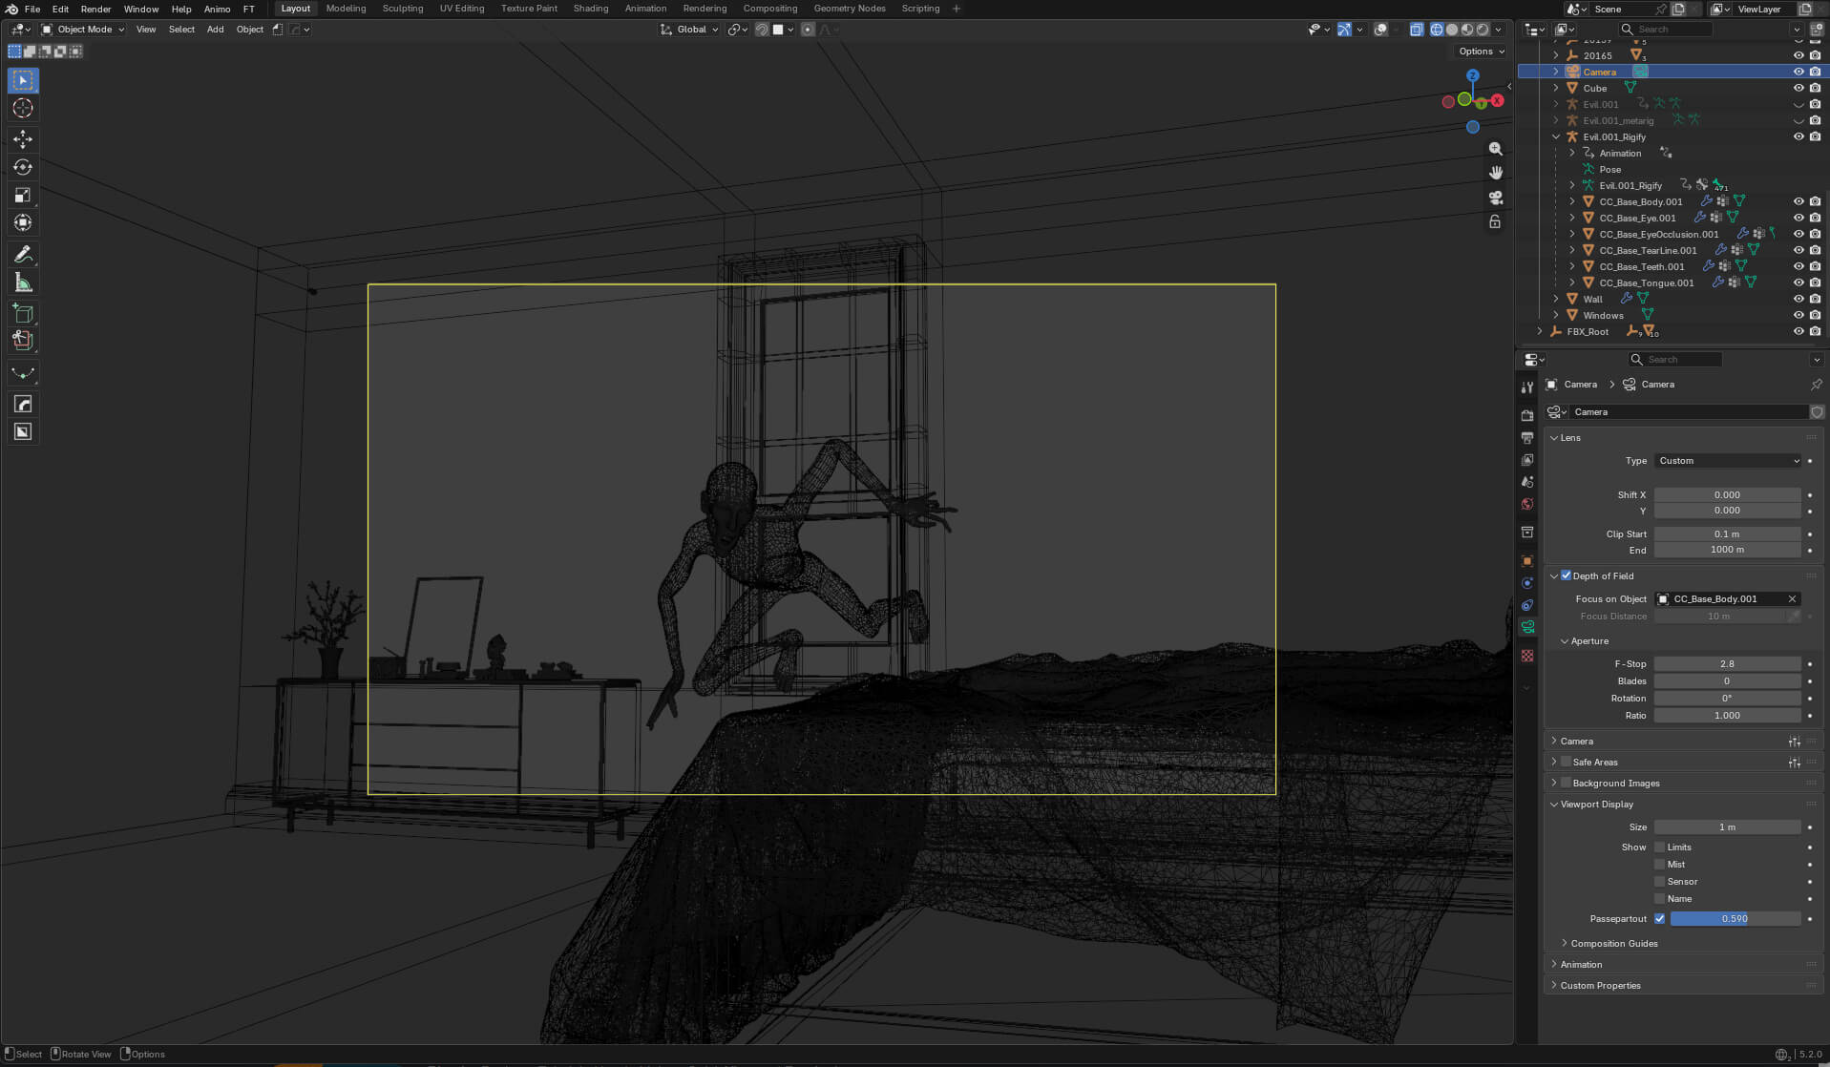Image resolution: width=1830 pixels, height=1067 pixels.
Task: Switch to the Geometry Nodes workspace tab
Action: tap(850, 9)
